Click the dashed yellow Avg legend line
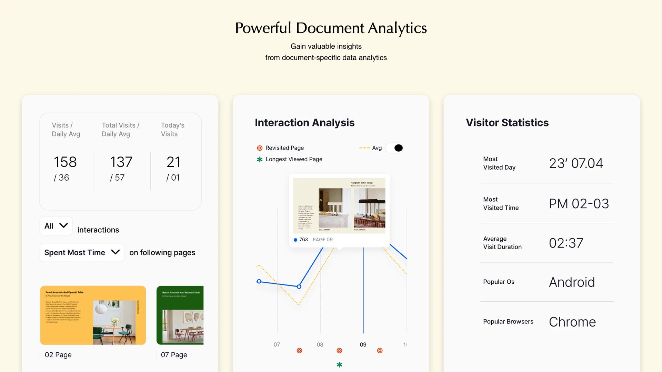 pyautogui.click(x=364, y=148)
